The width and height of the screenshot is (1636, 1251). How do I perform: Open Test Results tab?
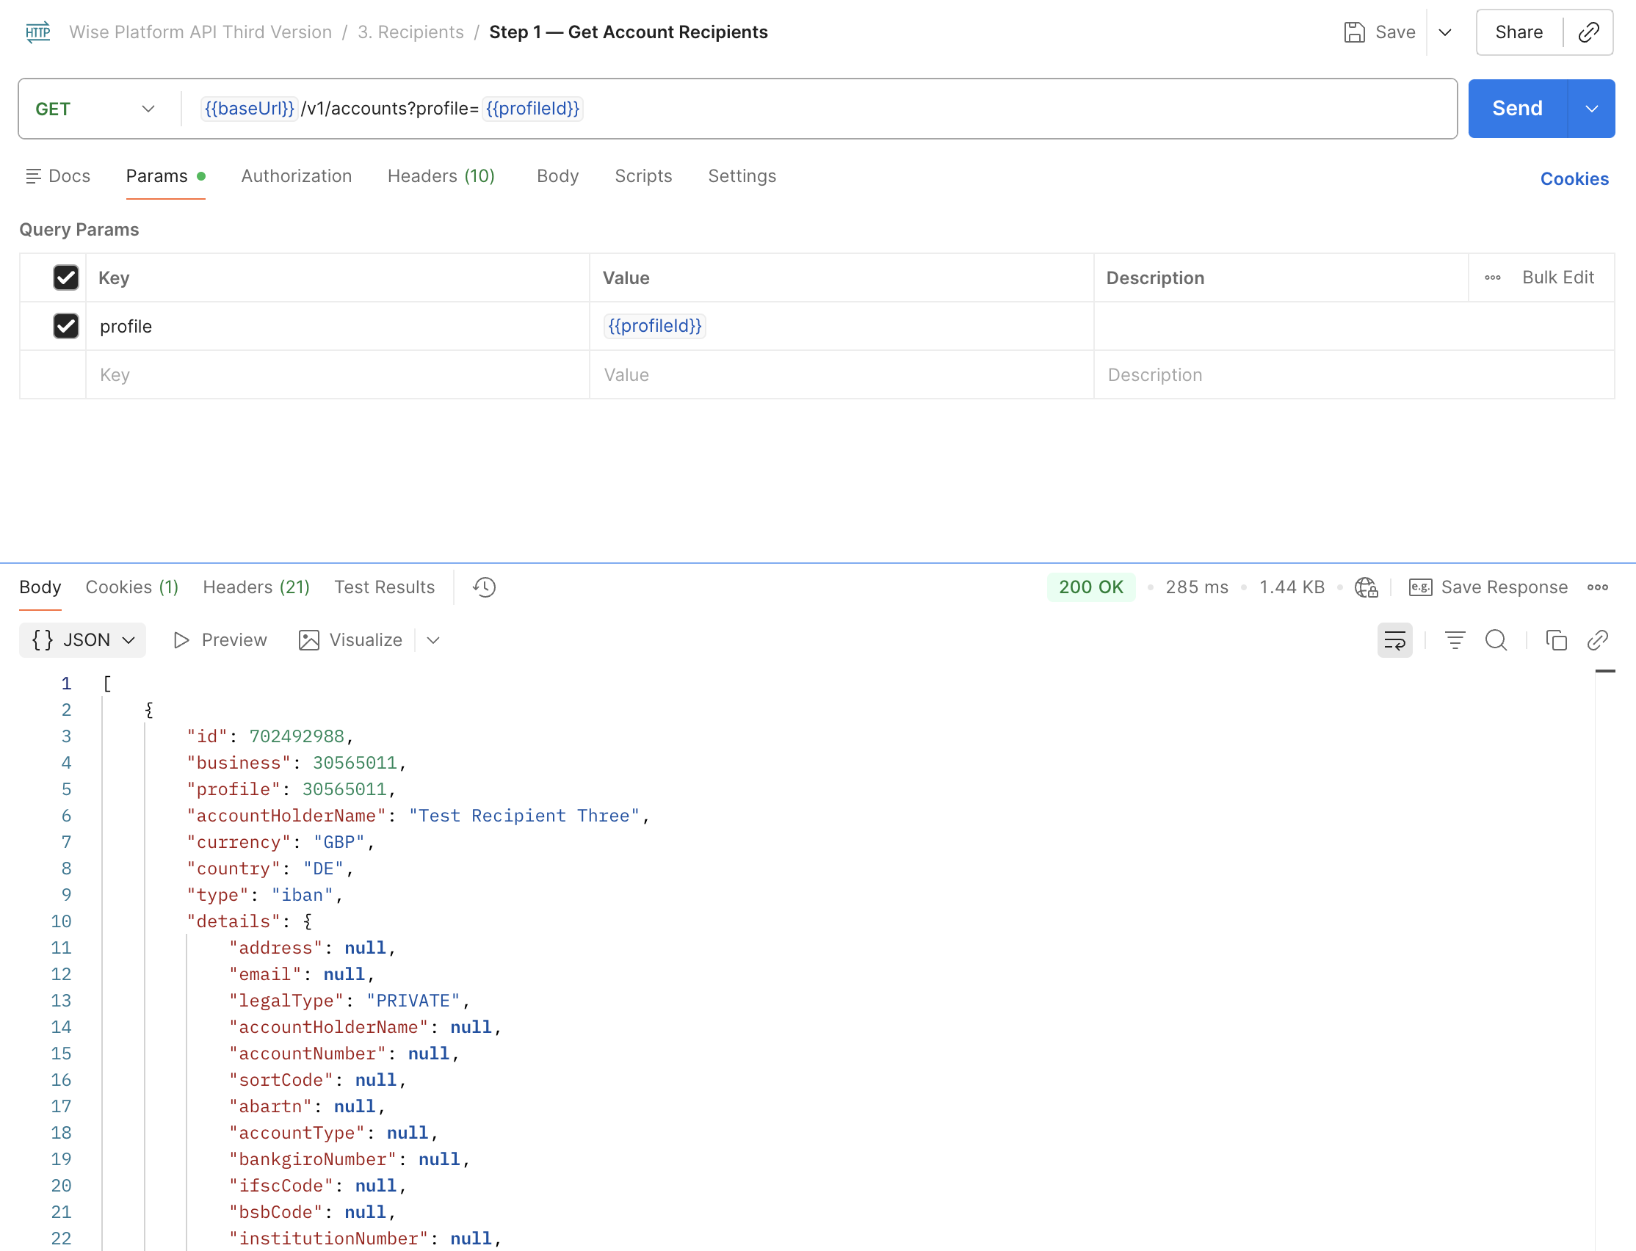(x=384, y=587)
